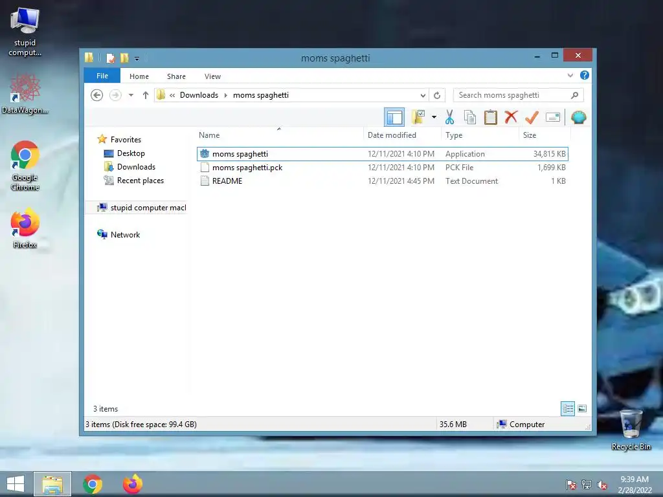Toggle the preview pane layout button
This screenshot has height=497, width=663.
(394, 117)
